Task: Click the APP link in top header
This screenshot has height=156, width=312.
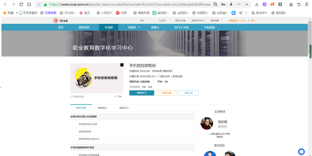Action: click(x=142, y=21)
